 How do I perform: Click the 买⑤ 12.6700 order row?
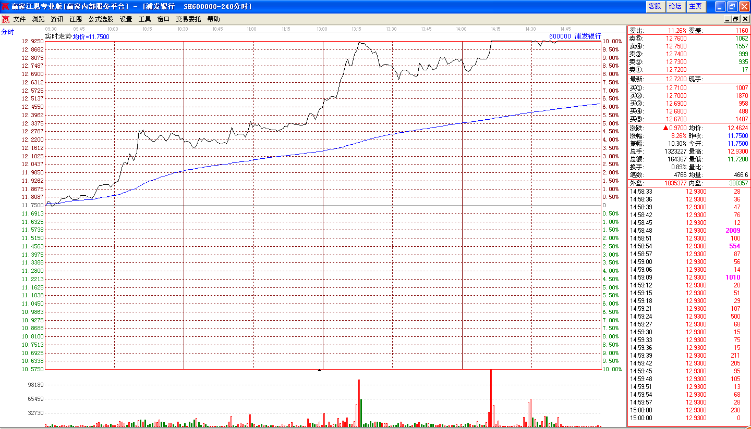689,119
